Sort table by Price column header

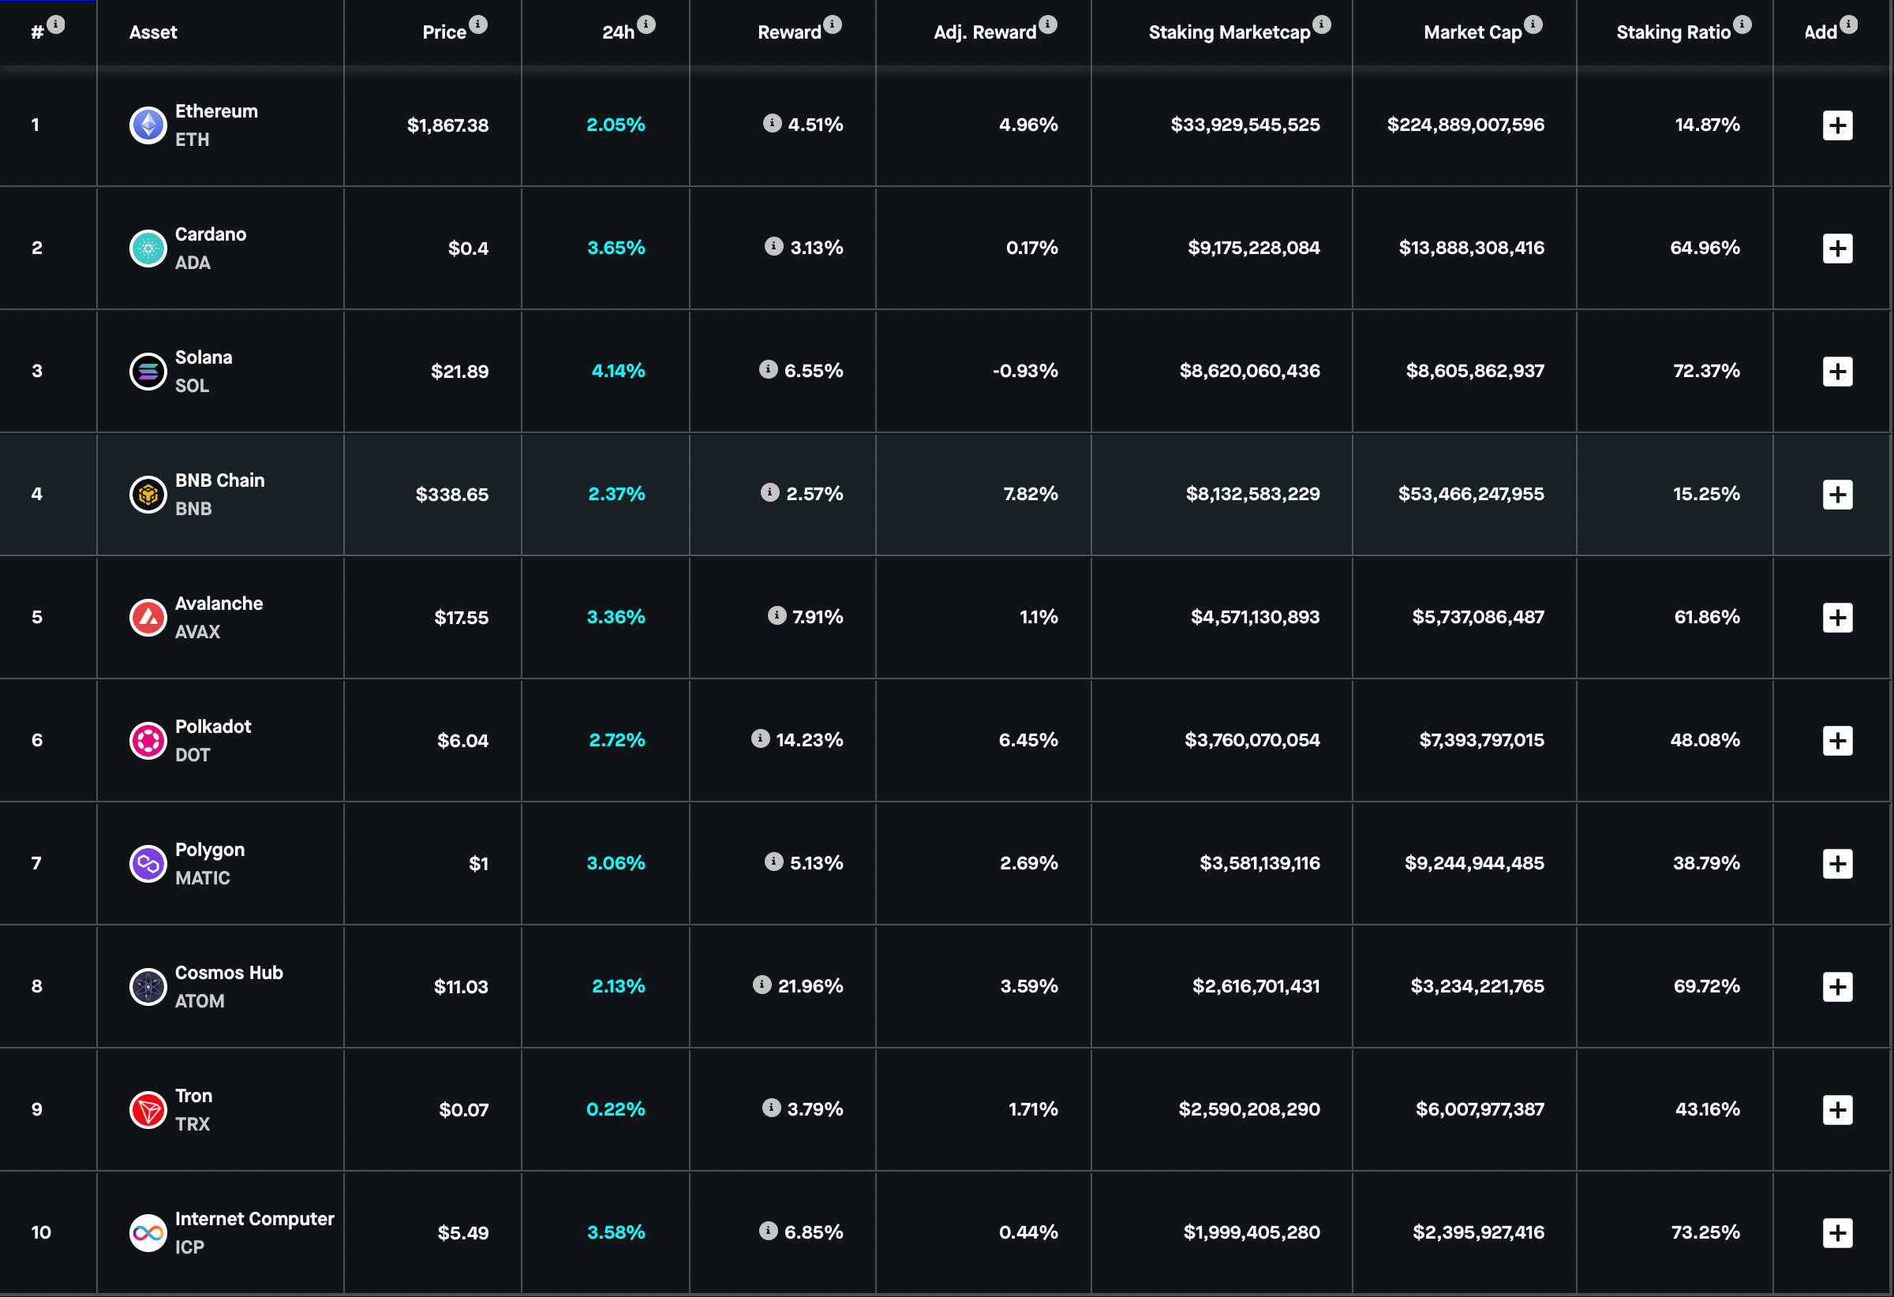(x=444, y=32)
